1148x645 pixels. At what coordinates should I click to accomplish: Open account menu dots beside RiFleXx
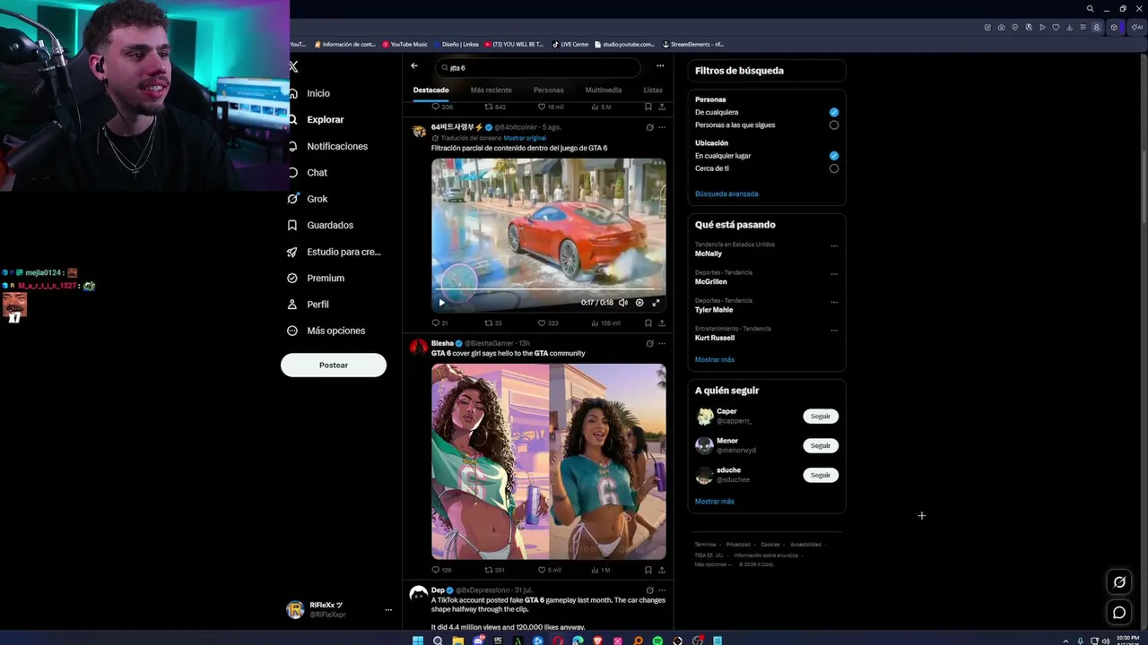pos(388,610)
